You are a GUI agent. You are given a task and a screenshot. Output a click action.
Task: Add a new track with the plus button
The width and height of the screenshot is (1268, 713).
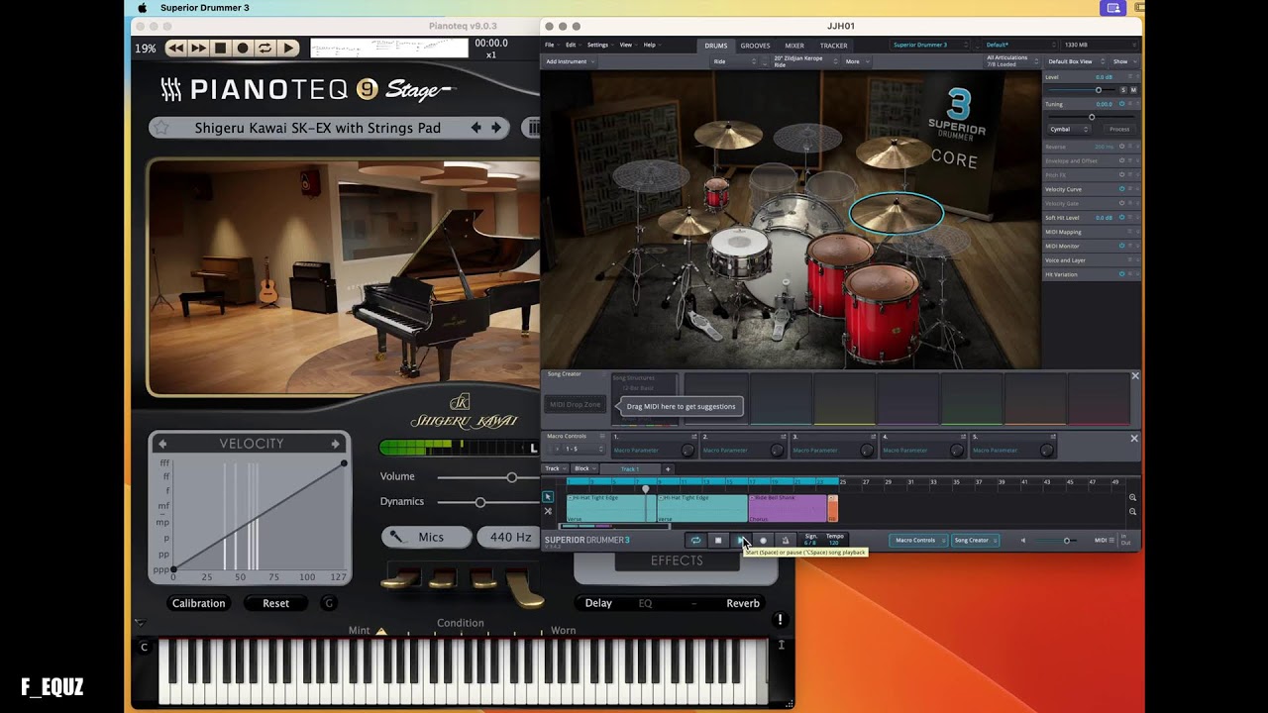(668, 468)
